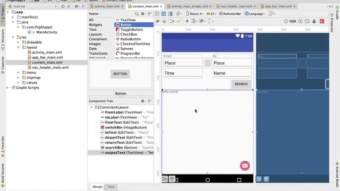
Task: Select the Design tab
Action: (97, 187)
